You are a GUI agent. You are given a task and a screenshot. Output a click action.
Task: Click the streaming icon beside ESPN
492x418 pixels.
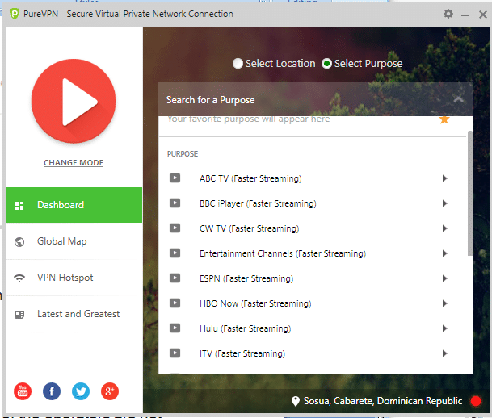[x=175, y=278]
